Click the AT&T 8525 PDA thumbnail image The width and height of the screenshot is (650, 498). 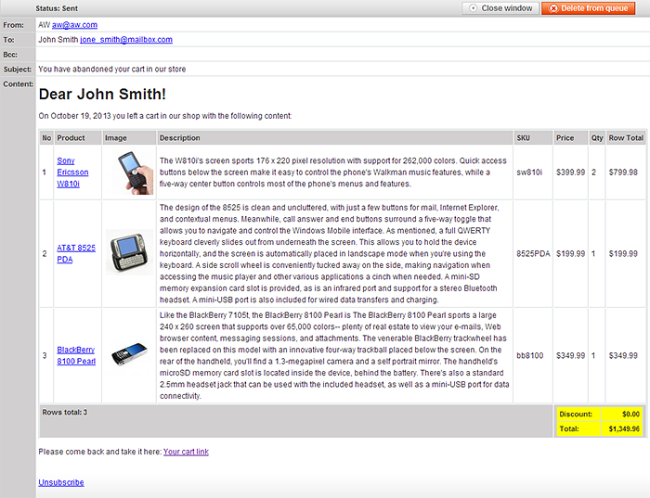click(129, 252)
